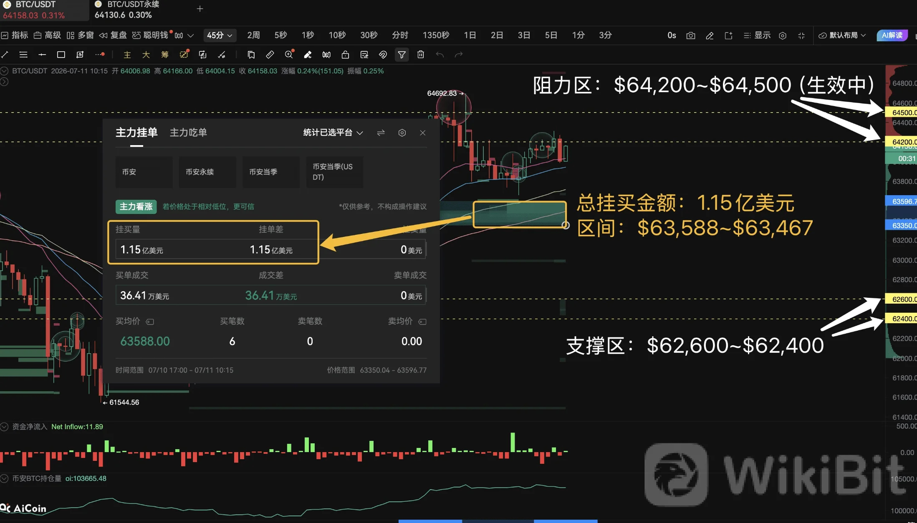Switch to the 主力吃单 tab
The height and width of the screenshot is (523, 917).
[188, 133]
